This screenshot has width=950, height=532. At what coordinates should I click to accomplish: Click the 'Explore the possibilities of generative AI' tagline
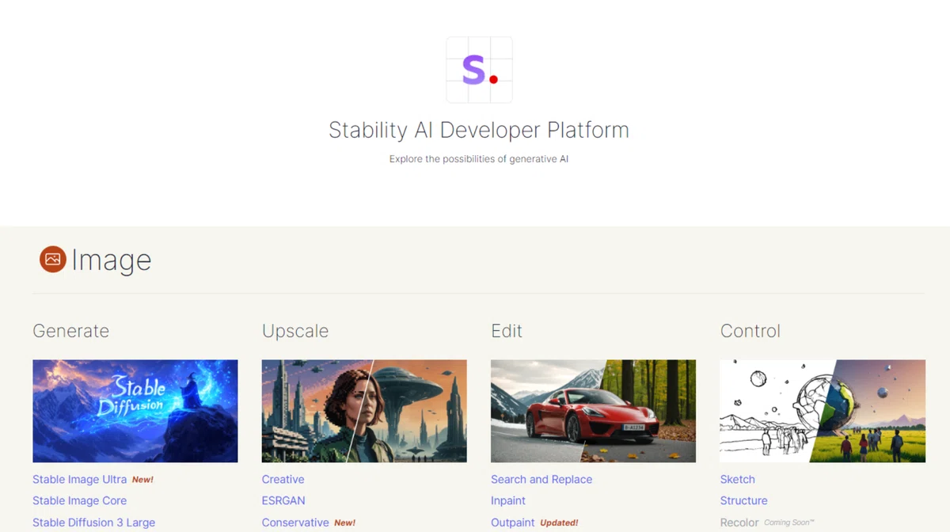point(479,159)
